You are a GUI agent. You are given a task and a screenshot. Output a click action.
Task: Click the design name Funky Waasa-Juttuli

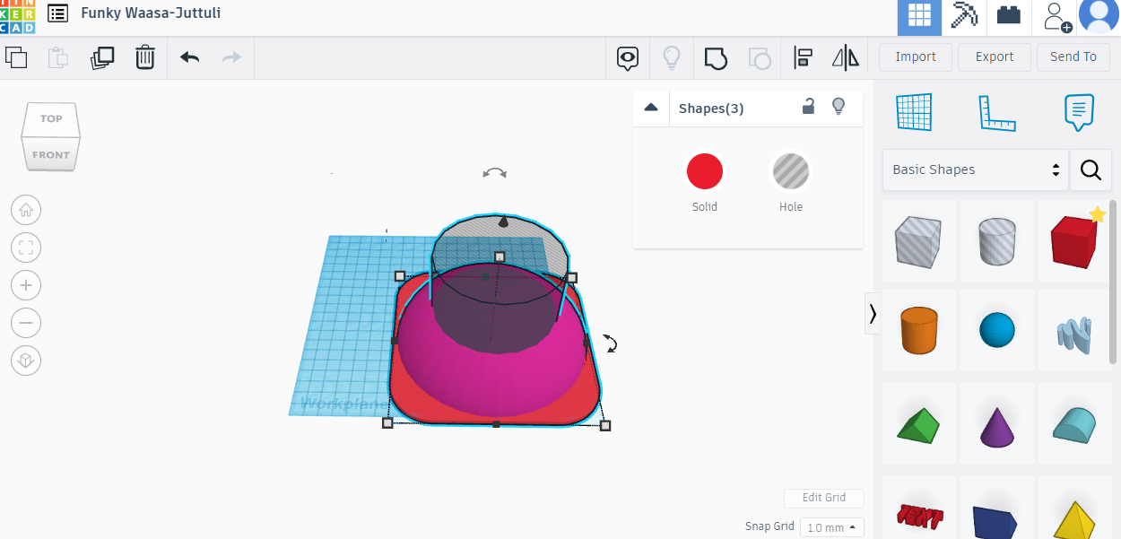click(151, 13)
